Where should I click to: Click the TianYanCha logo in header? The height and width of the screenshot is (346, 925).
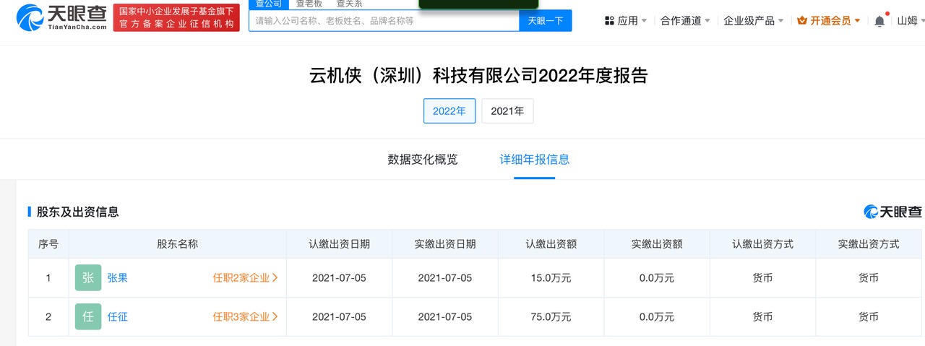[x=61, y=18]
